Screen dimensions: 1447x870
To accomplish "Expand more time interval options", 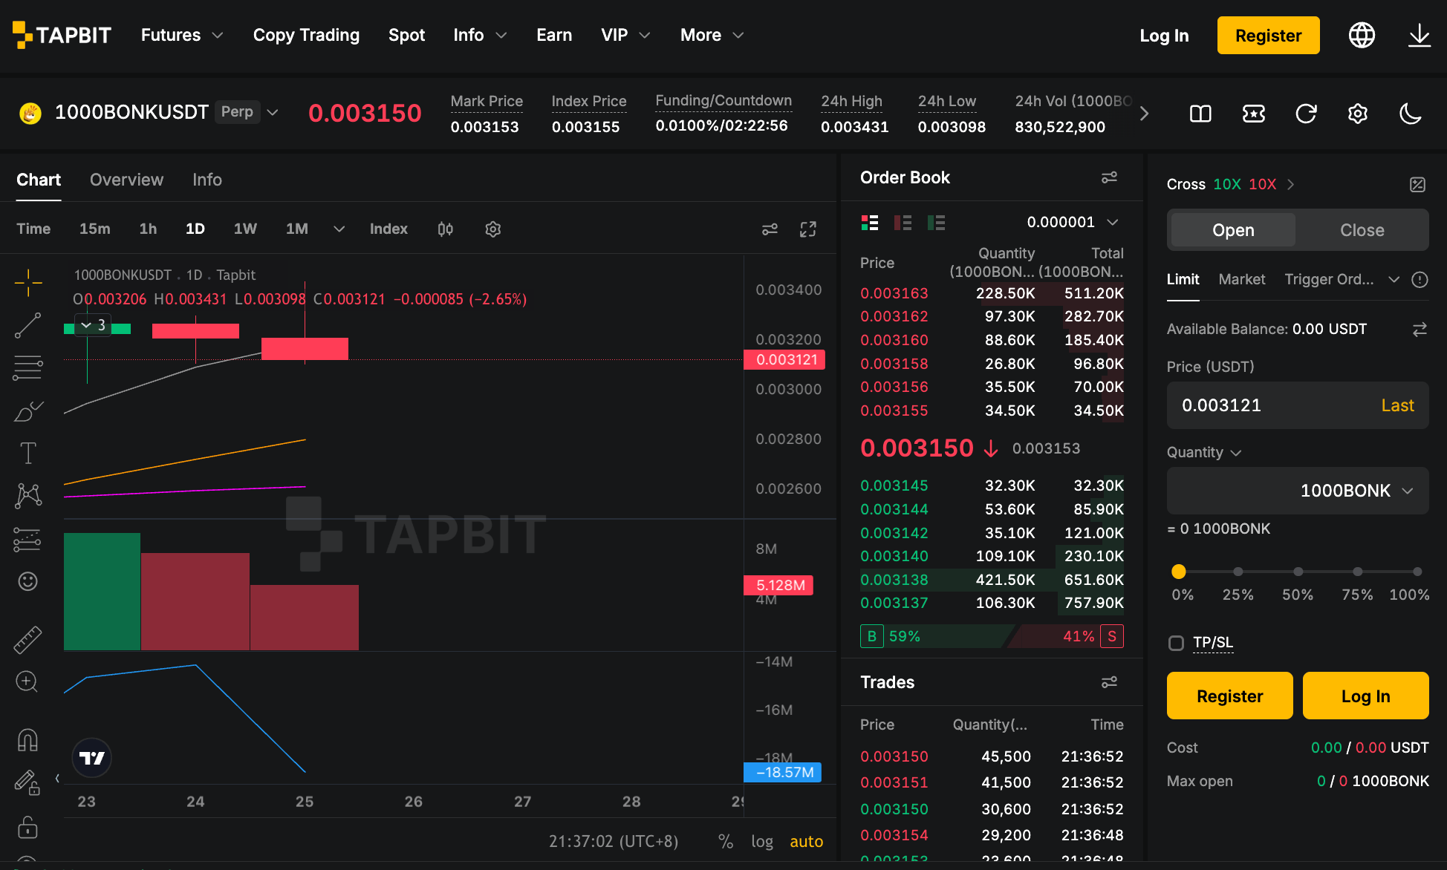I will pos(339,229).
